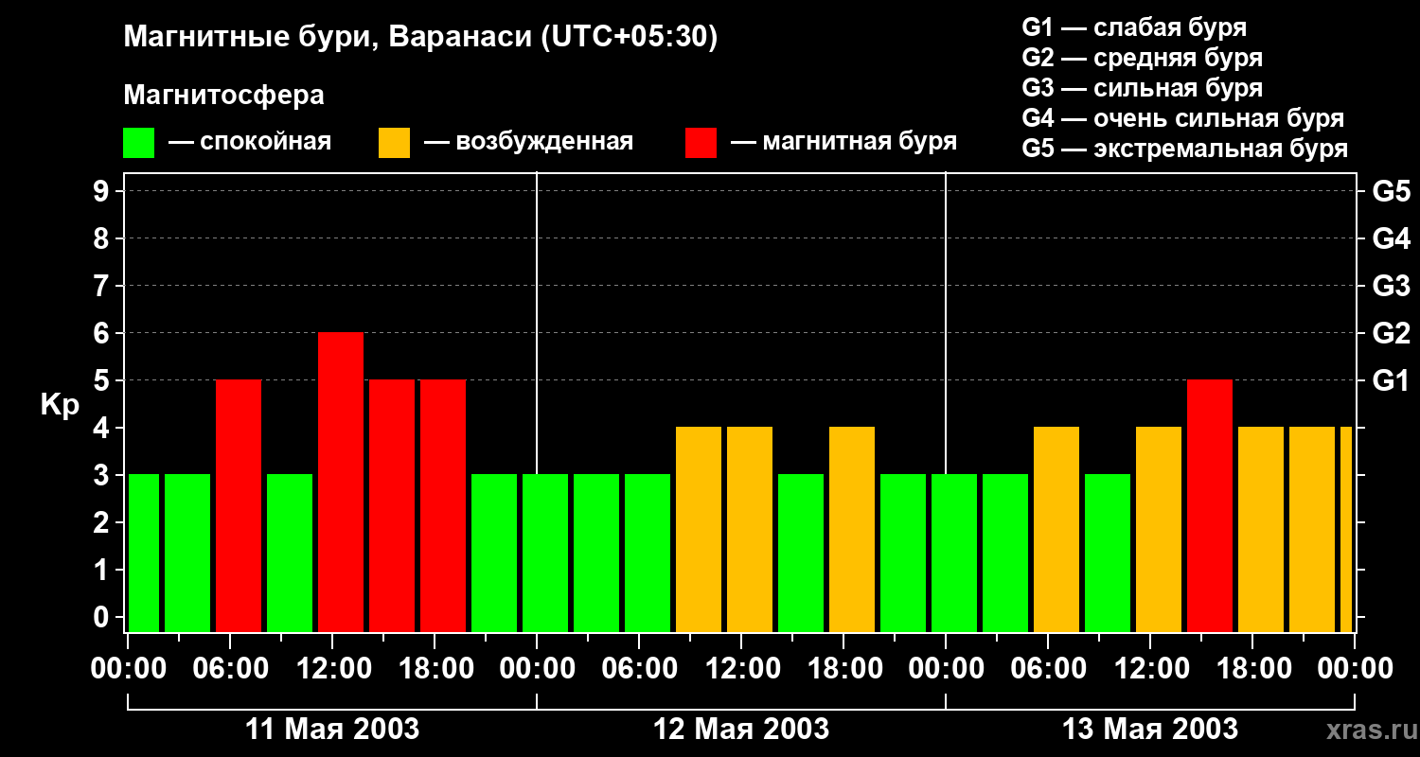Viewport: 1420px width, 757px height.
Task: Click the first green bar on 11 May
Action: pyautogui.click(x=144, y=553)
